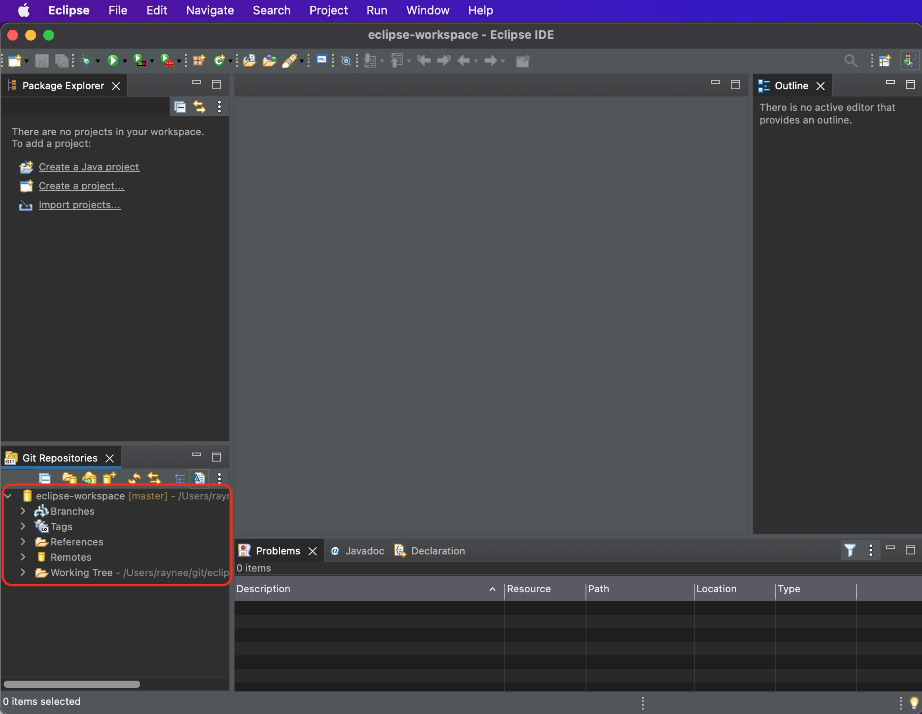Click Clone a Git Repository icon
This screenshot has height=714, width=922.
(x=89, y=478)
